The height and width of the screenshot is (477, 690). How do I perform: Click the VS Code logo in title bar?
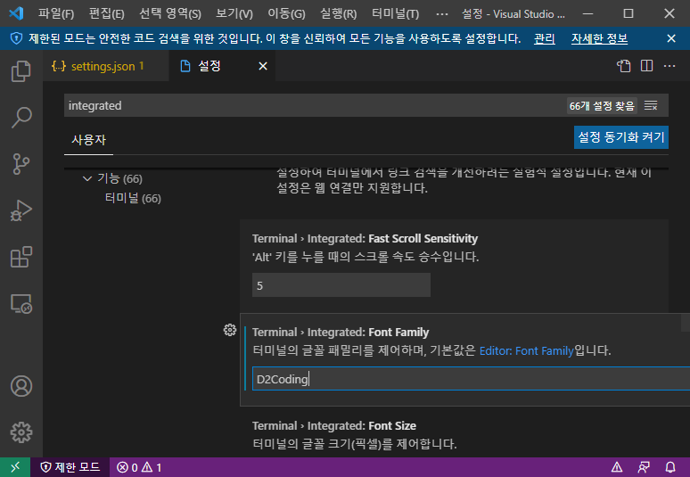point(16,13)
